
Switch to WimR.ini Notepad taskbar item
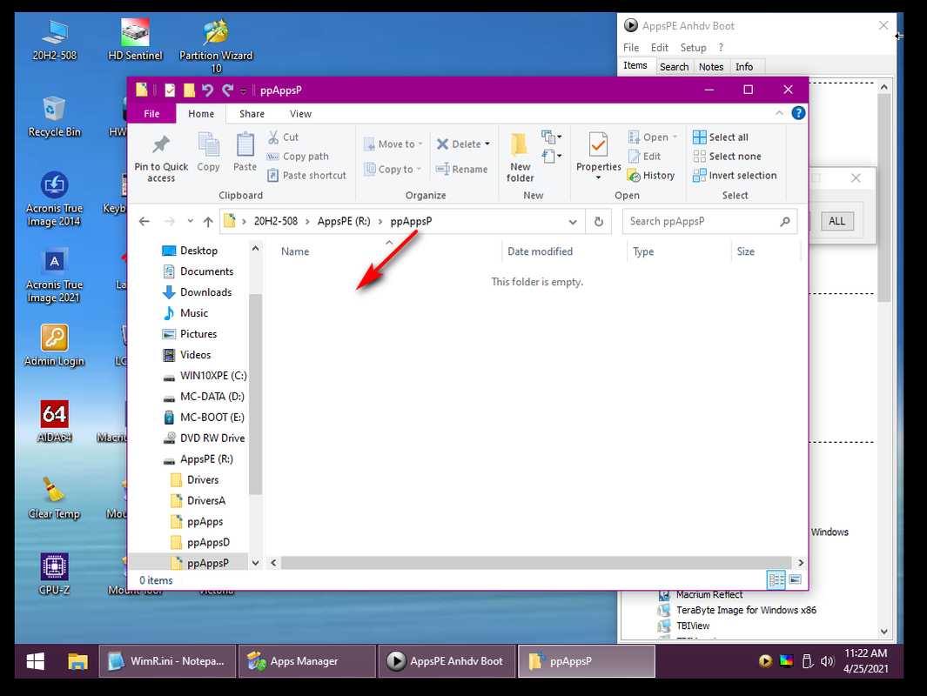(x=167, y=661)
